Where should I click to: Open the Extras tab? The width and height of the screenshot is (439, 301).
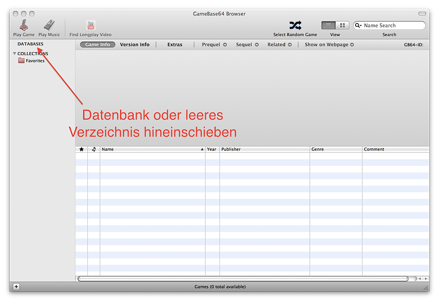point(175,44)
